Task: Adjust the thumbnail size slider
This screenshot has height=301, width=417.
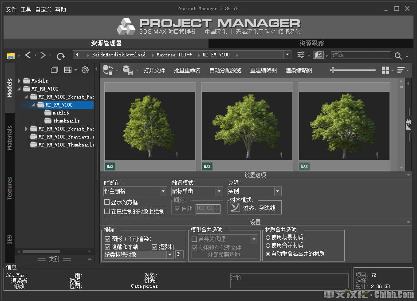Action: pos(333,70)
